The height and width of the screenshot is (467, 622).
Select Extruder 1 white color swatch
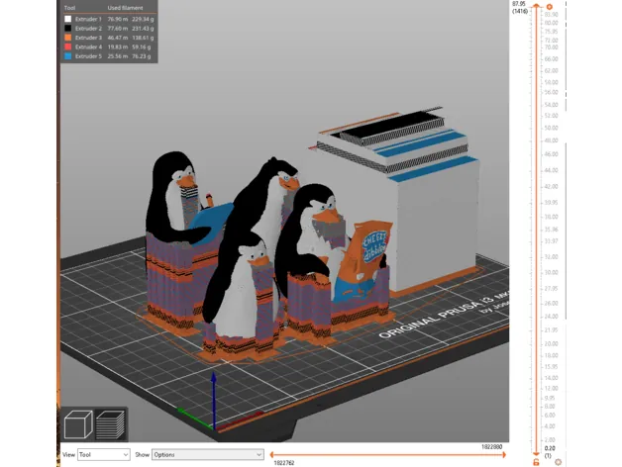pos(67,18)
